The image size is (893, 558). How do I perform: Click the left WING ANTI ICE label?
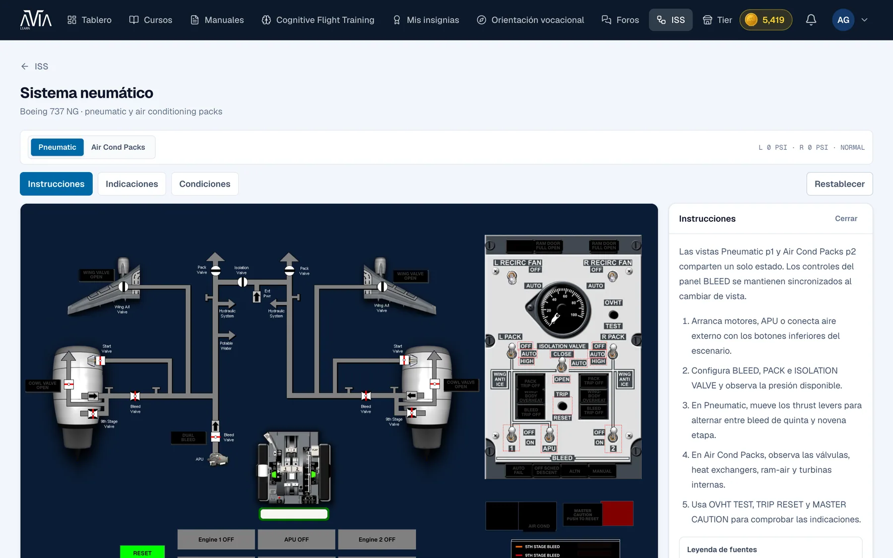click(500, 379)
